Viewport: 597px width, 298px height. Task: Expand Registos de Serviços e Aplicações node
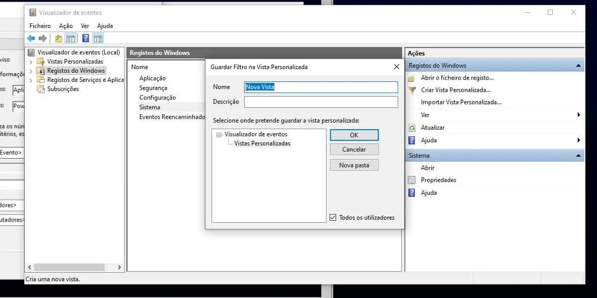[31, 80]
